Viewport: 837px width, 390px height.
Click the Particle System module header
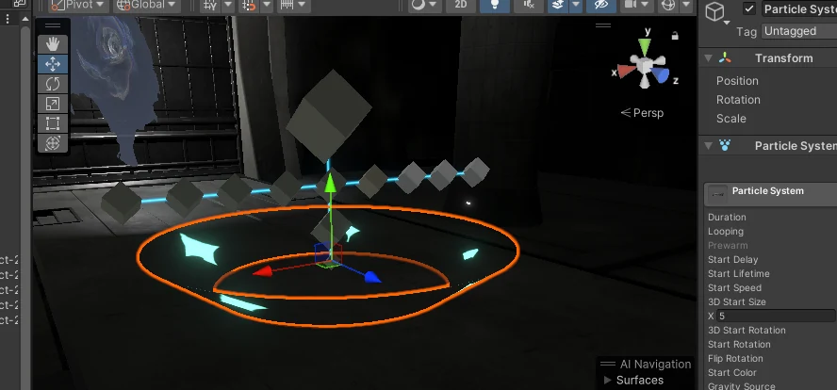tap(770, 194)
